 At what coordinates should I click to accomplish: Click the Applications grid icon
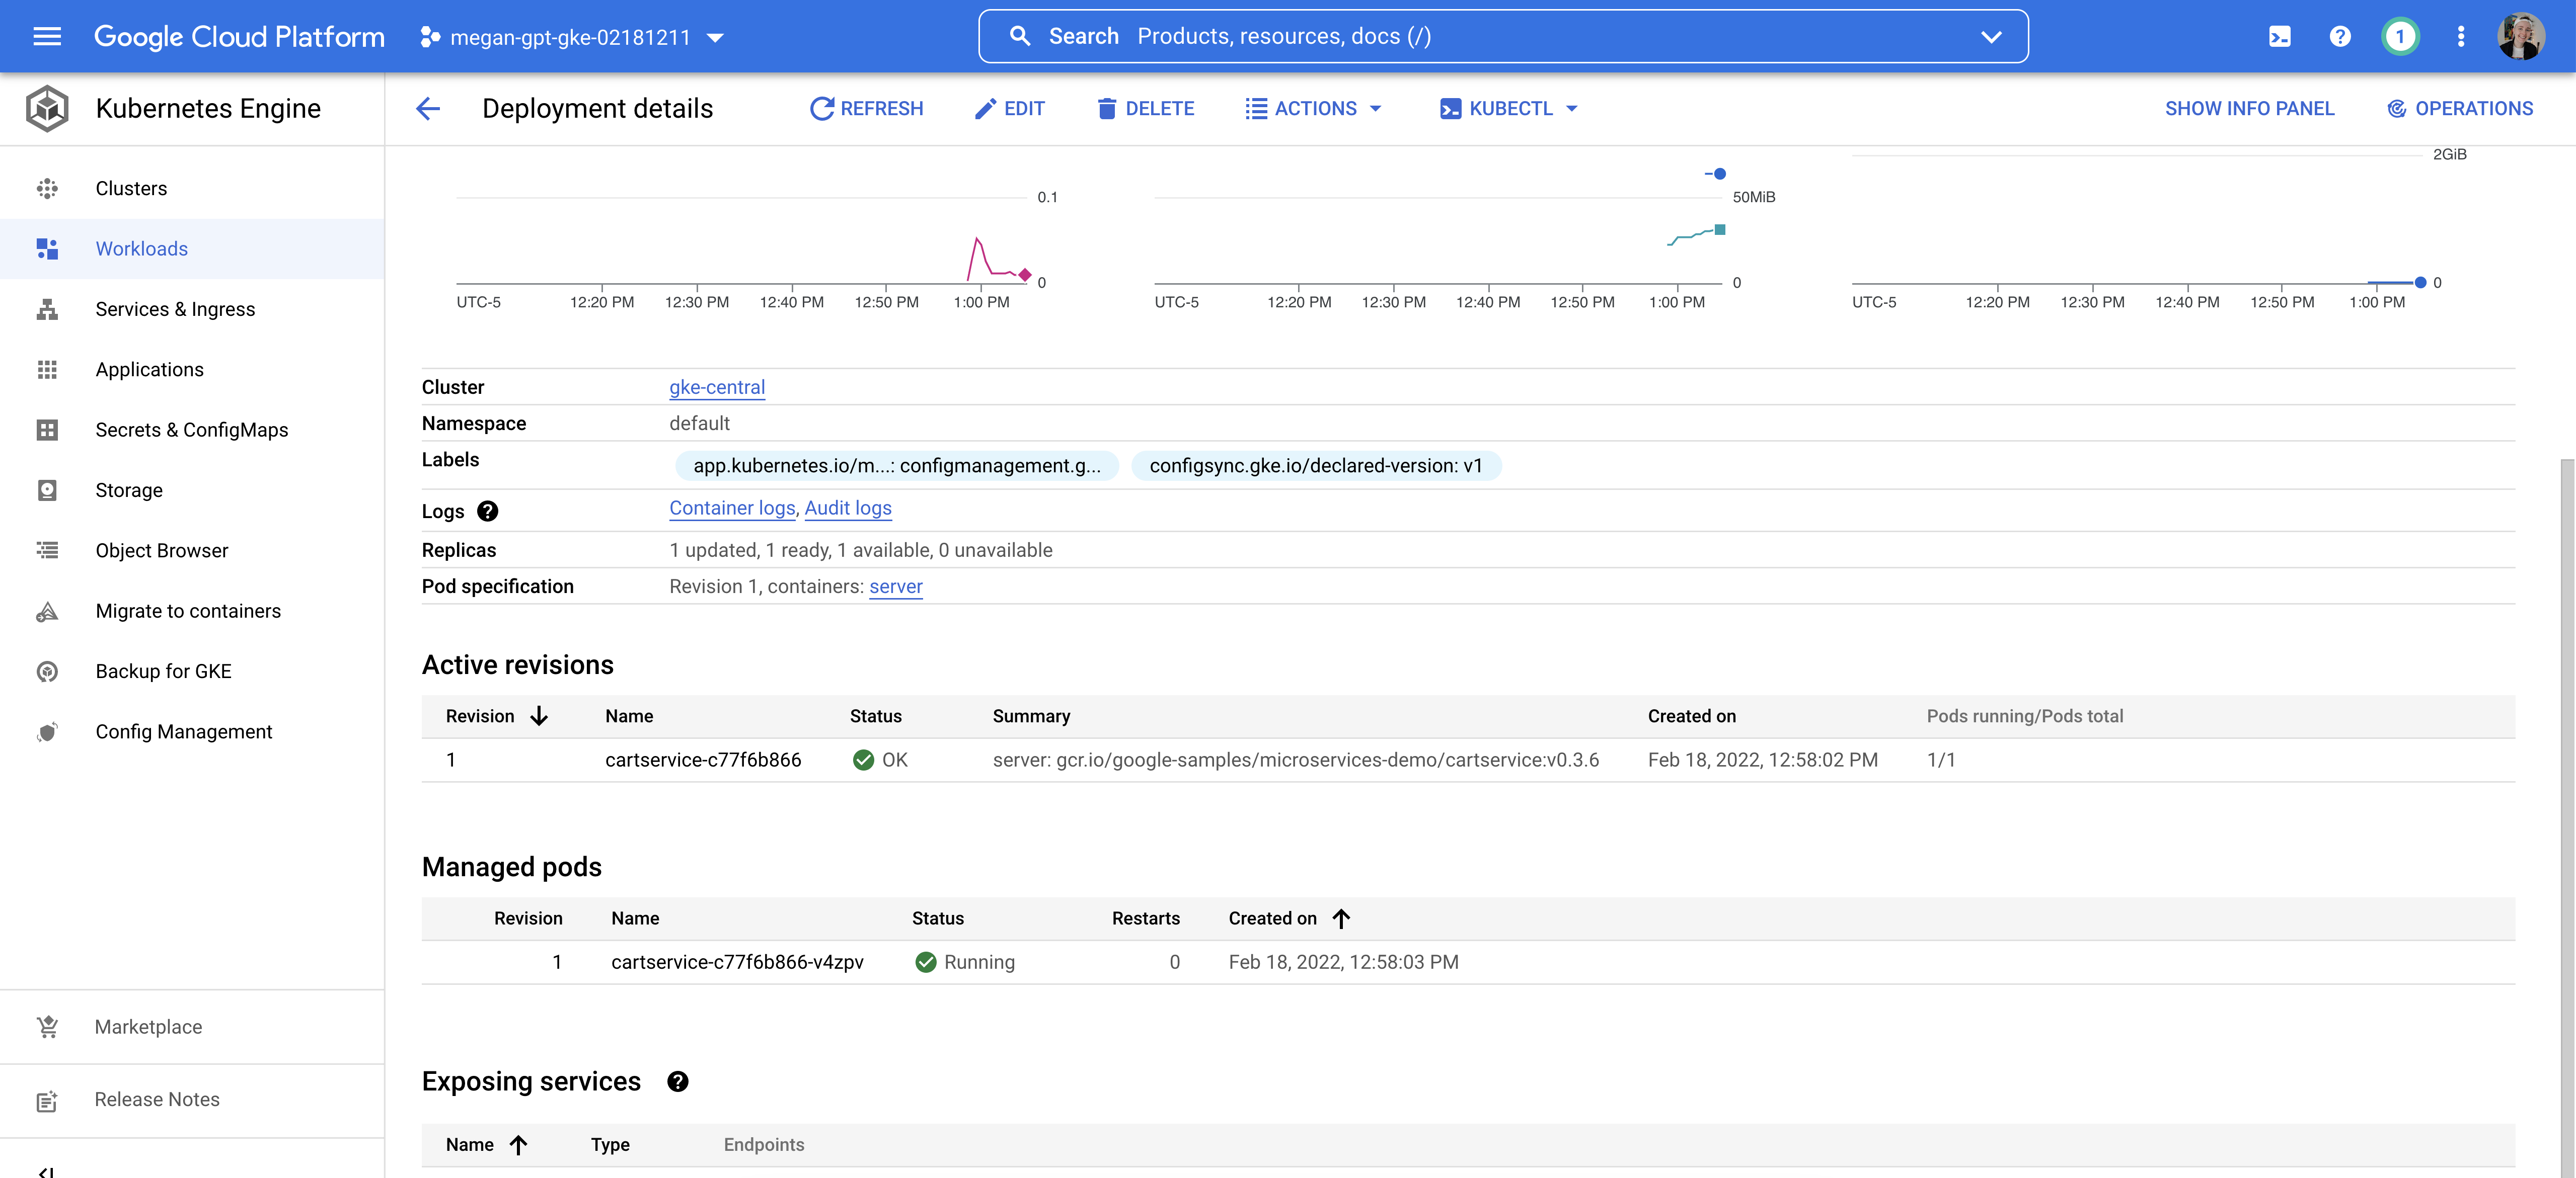click(x=47, y=370)
